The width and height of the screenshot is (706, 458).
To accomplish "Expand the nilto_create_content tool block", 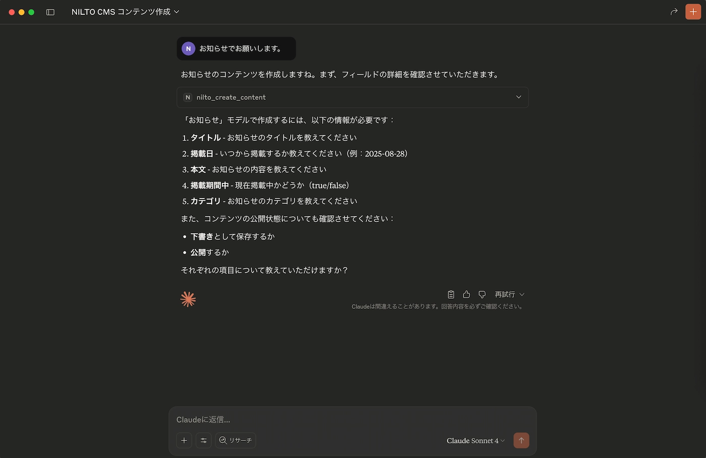I will [352, 97].
